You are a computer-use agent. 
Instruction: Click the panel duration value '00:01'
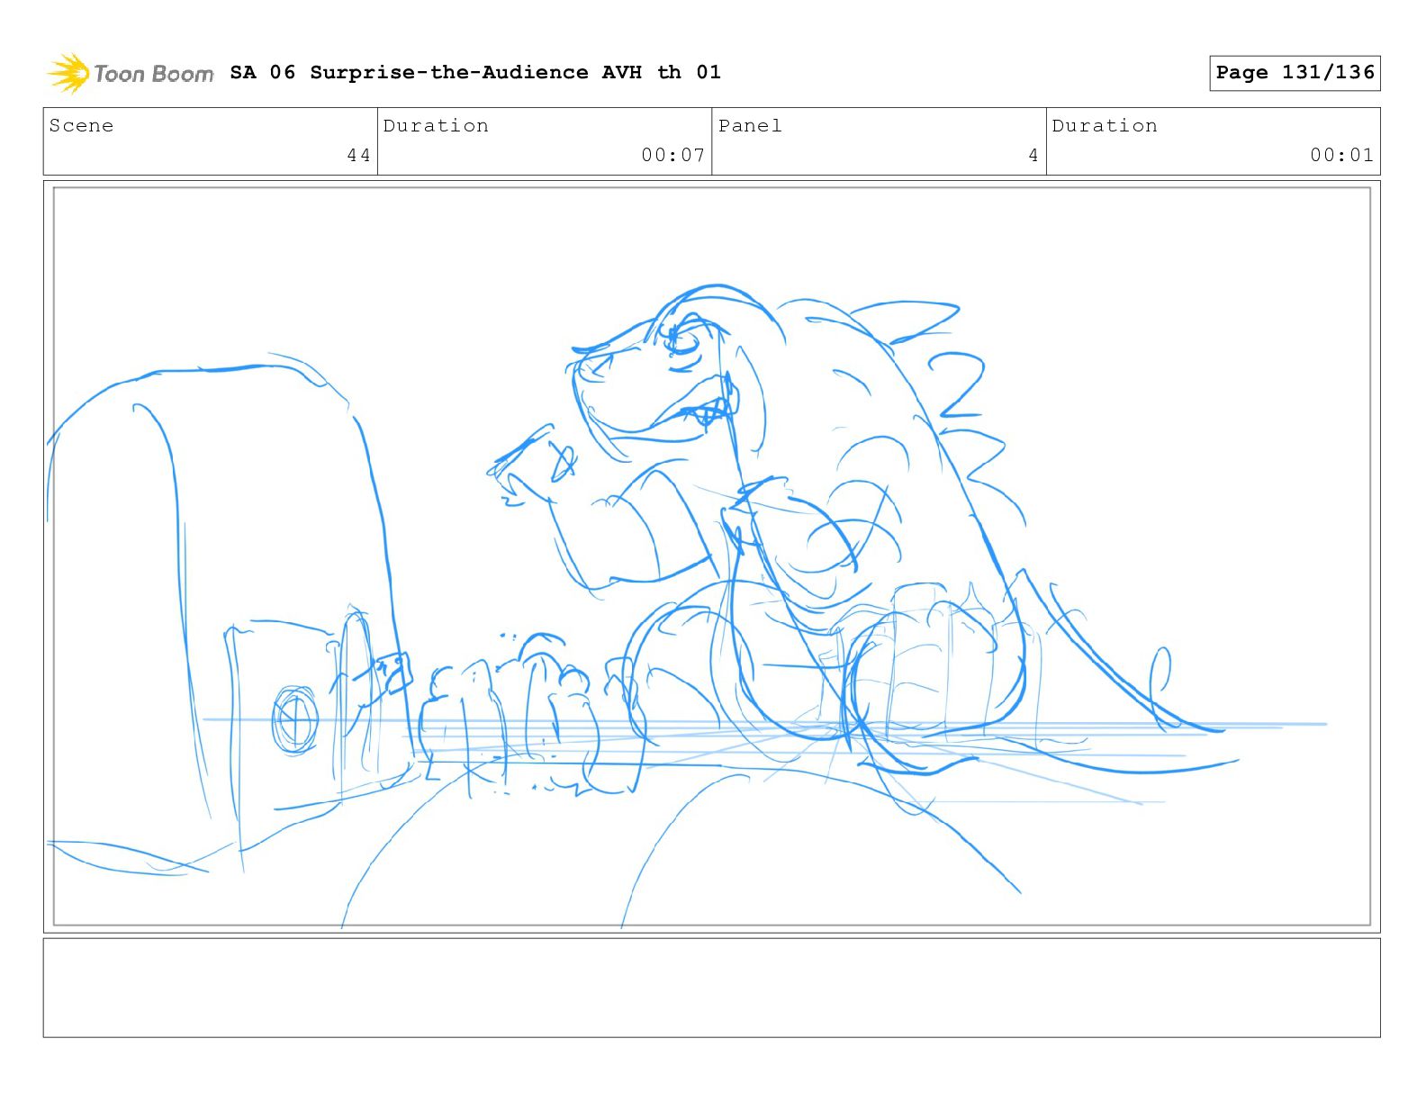(1342, 156)
